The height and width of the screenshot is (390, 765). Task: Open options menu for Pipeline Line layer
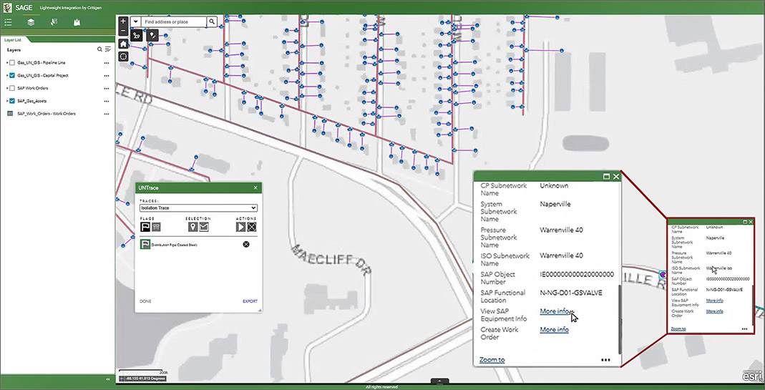[x=107, y=63]
